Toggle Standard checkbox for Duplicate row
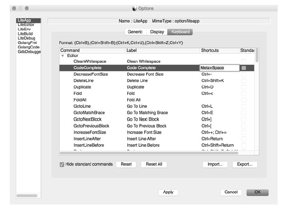Screen dimensions: 289x211 (x=243, y=87)
